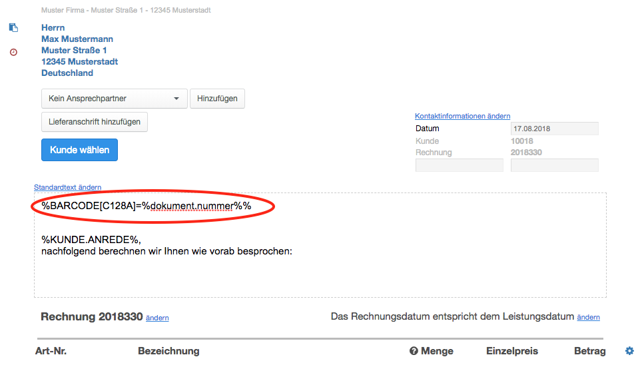Viewport: 638px width, 369px height.
Task: Open Kontaktinformationen ändern link
Action: coord(462,116)
